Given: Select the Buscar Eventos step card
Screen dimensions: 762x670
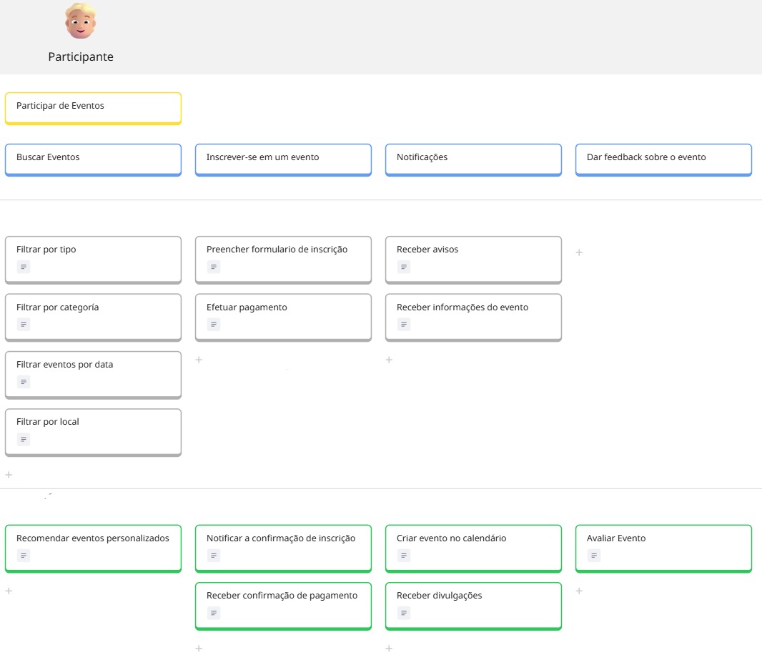Looking at the screenshot, I should tap(93, 159).
